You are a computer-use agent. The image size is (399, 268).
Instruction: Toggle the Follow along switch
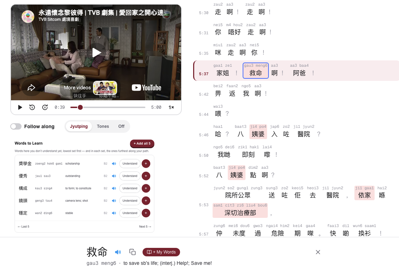(x=16, y=126)
